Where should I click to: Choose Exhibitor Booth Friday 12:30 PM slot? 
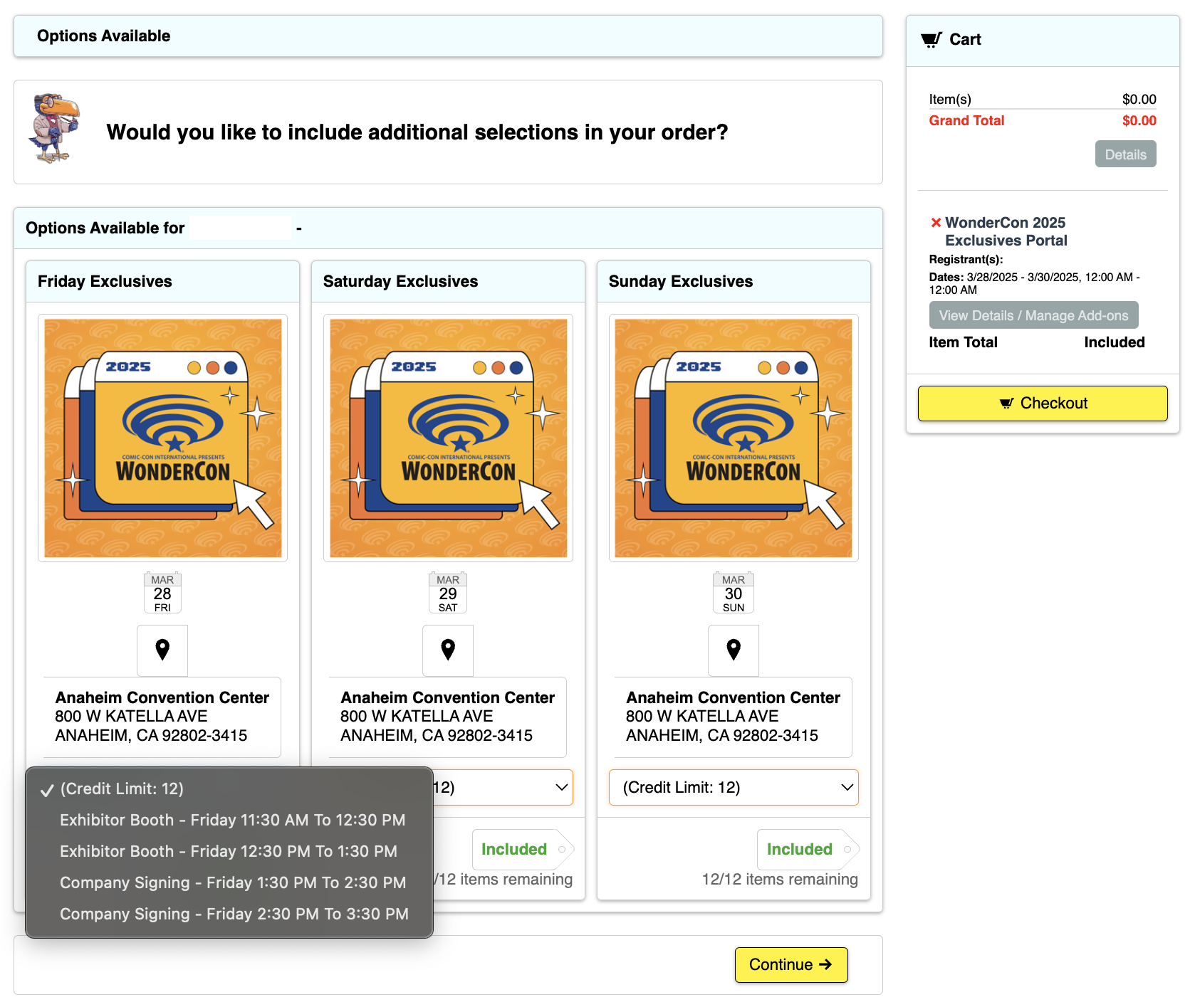click(228, 851)
